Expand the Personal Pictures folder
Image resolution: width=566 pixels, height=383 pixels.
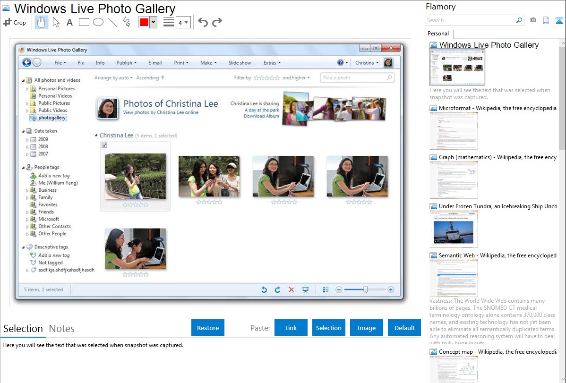coord(27,89)
